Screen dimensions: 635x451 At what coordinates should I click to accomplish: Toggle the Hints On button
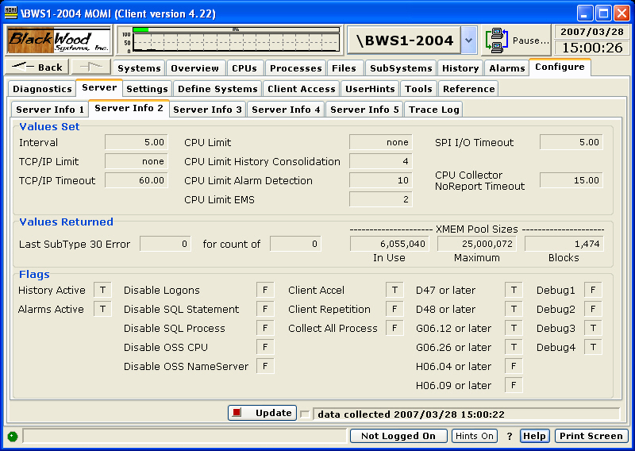pos(474,436)
